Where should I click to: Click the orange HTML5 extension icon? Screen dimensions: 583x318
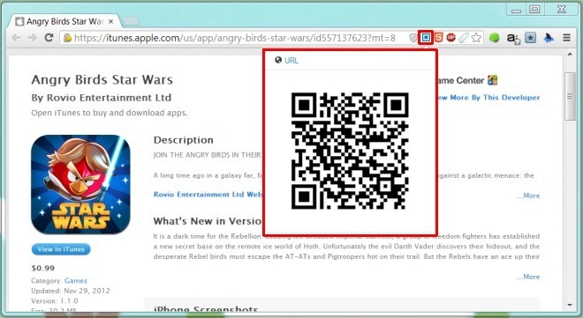pyautogui.click(x=439, y=38)
